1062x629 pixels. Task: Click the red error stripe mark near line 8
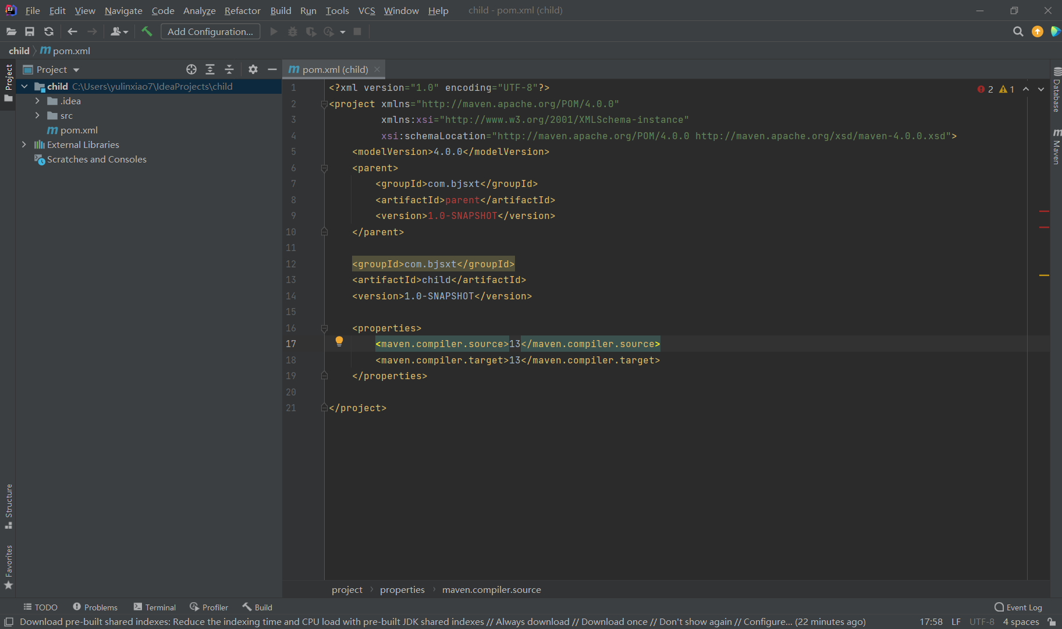(x=1044, y=211)
